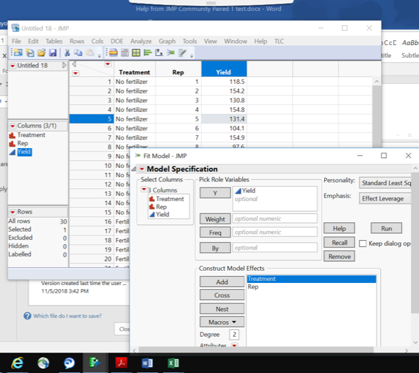The height and width of the screenshot is (373, 419).
Task: Open the Tables menu
Action: click(x=54, y=42)
